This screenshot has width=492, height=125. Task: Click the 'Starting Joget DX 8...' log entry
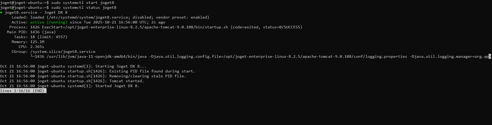[121, 66]
